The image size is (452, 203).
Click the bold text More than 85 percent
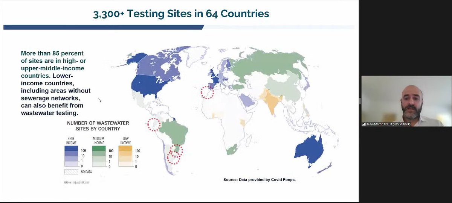(52, 53)
